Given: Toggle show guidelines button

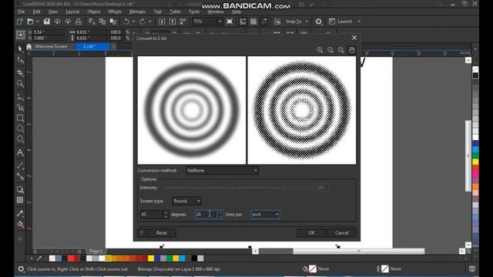Looking at the screenshot, I should coord(264,22).
